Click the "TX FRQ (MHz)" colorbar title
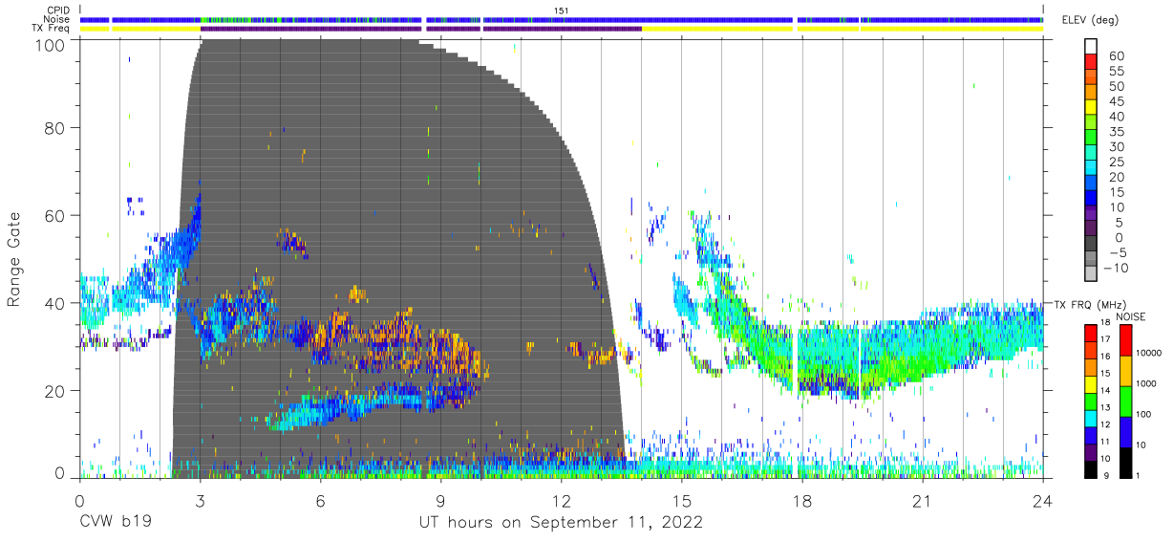The width and height of the screenshot is (1173, 542). click(1088, 304)
